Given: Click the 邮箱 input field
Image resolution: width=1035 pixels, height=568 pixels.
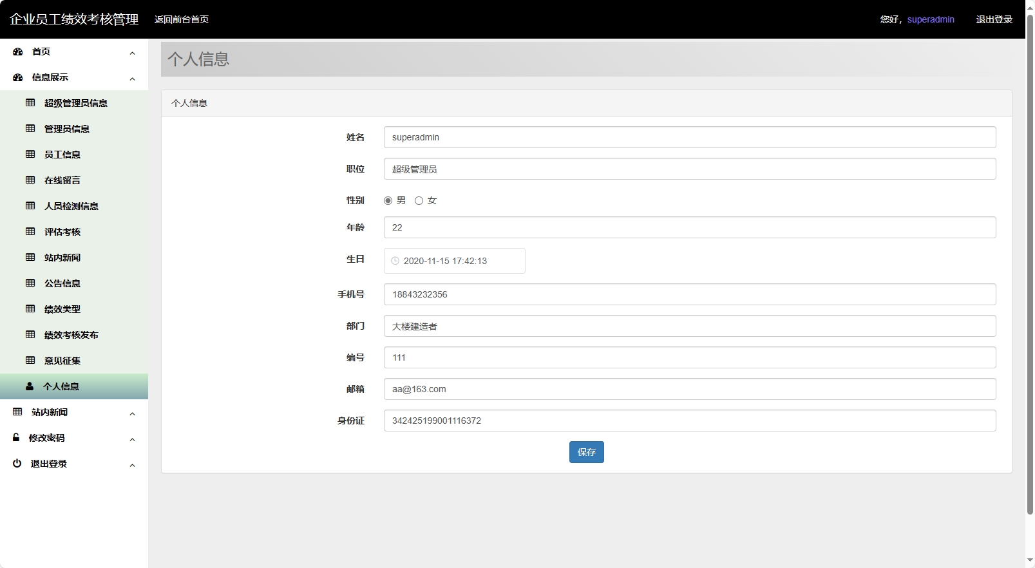Looking at the screenshot, I should (x=690, y=389).
